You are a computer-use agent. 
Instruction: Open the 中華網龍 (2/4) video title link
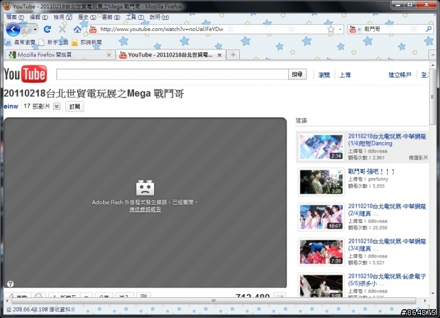click(387, 209)
